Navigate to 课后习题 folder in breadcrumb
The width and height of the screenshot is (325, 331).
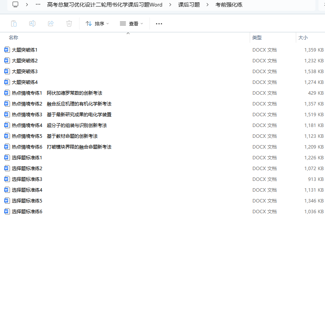(189, 5)
